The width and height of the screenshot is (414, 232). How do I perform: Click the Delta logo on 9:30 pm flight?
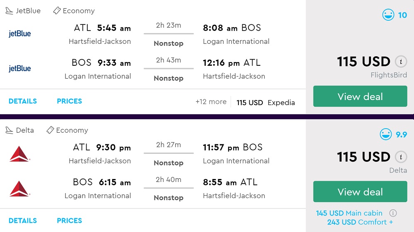tap(19, 154)
